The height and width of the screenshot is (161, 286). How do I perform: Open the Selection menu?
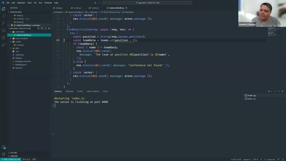[21, 3]
